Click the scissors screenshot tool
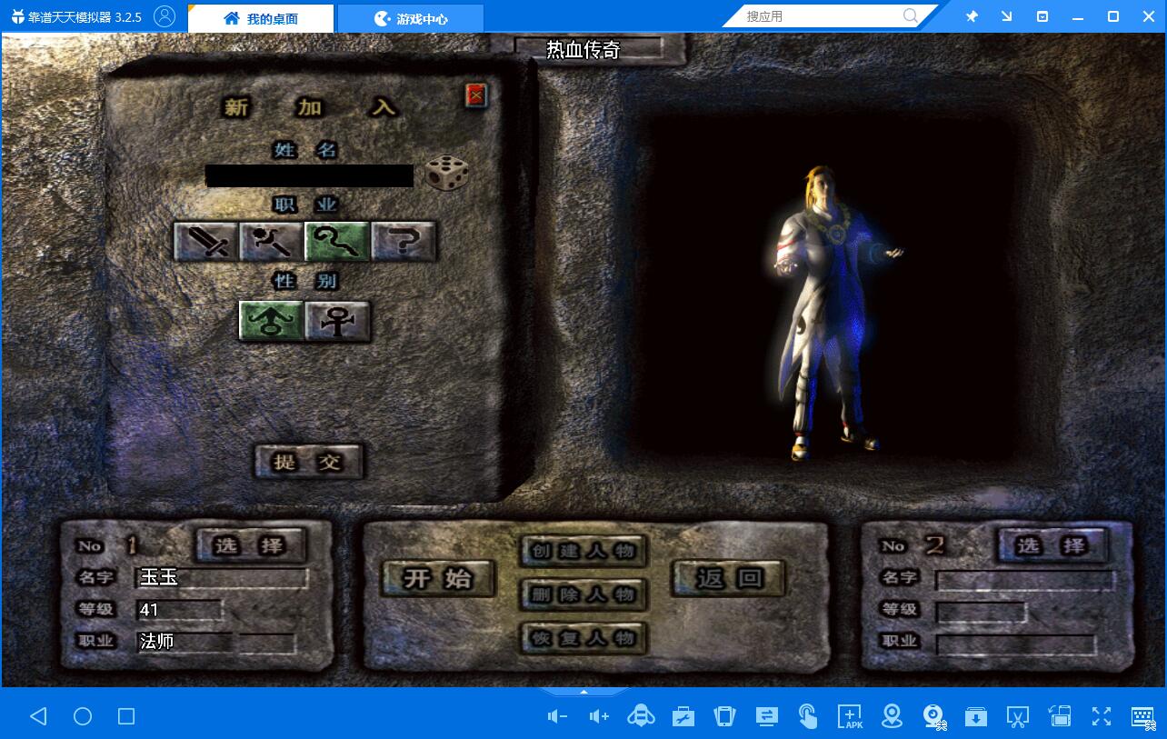 1017,716
